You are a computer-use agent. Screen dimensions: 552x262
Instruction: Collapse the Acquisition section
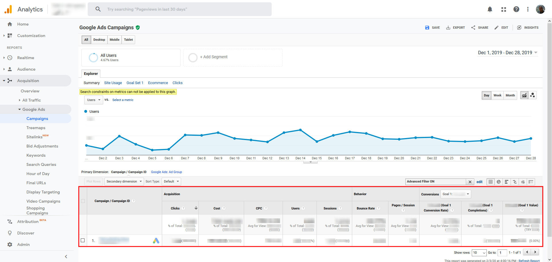coord(4,81)
